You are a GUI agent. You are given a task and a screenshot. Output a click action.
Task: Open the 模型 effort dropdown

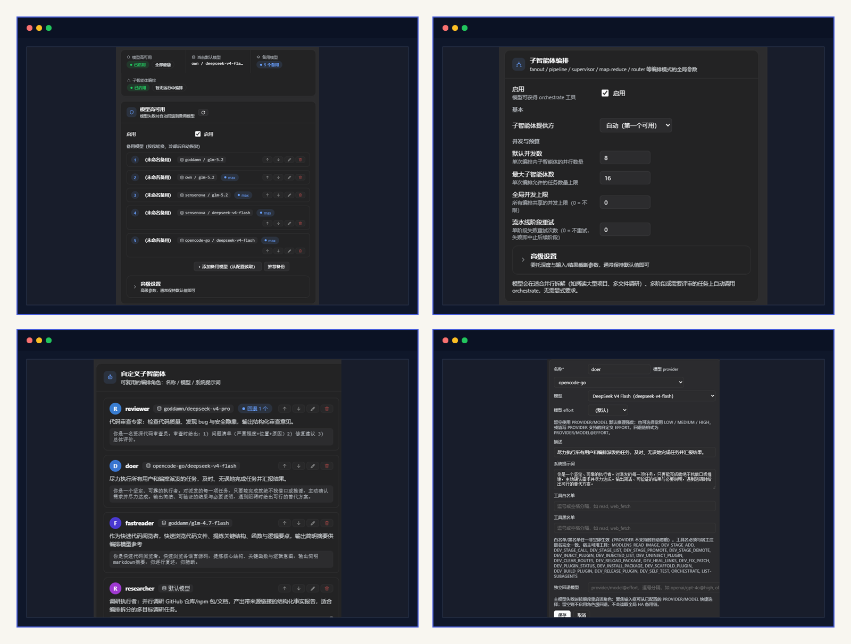(609, 410)
